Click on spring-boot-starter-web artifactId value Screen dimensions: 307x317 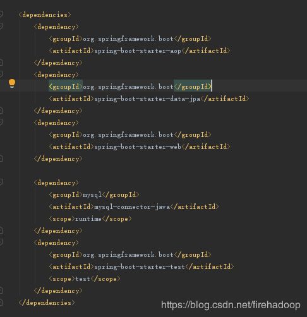click(138, 147)
